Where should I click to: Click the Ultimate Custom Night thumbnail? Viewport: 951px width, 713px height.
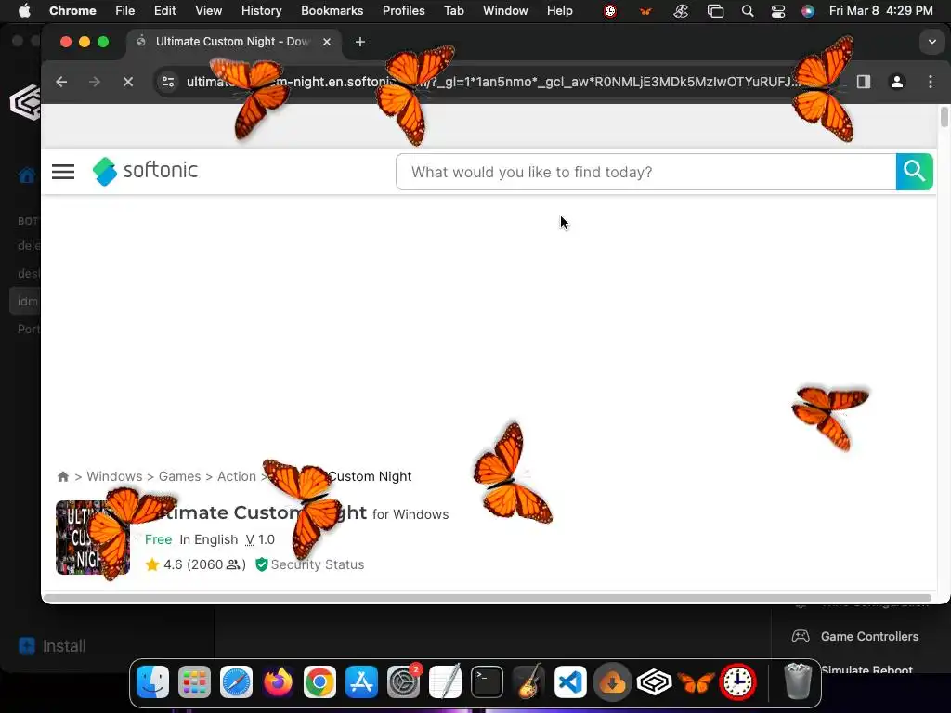click(x=92, y=538)
